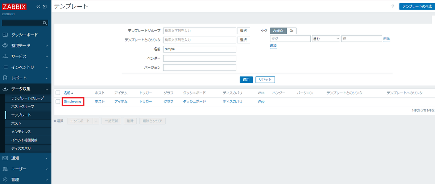The width and height of the screenshot is (435, 184).
Task: Click the 管理 gear icon
Action: [5, 180]
